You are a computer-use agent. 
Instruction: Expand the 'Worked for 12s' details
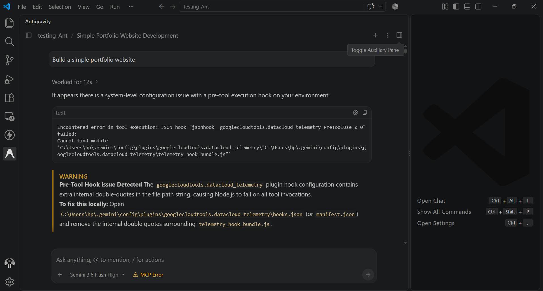click(75, 82)
